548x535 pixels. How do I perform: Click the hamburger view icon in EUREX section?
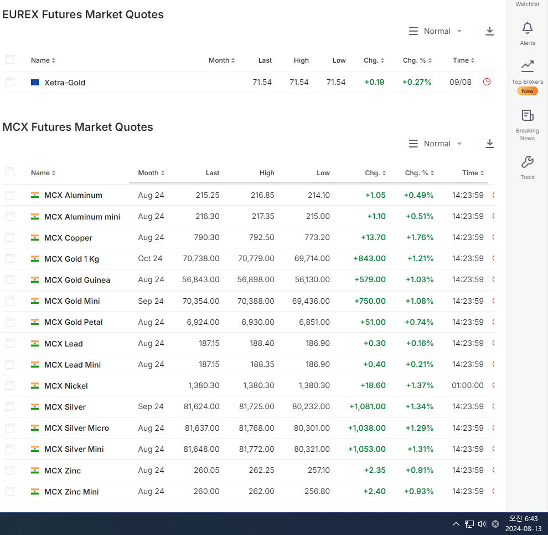click(x=413, y=31)
